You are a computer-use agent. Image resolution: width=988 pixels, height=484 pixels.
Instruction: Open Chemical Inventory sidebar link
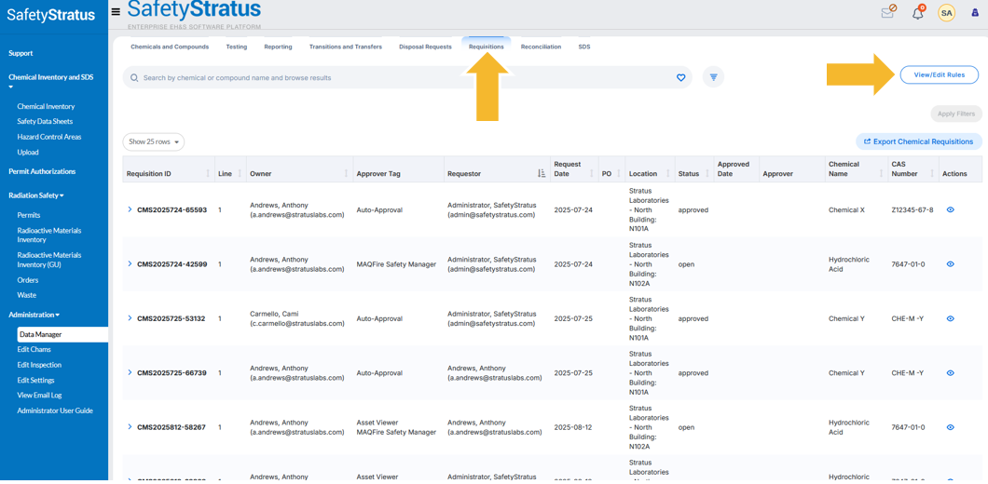pyautogui.click(x=46, y=106)
